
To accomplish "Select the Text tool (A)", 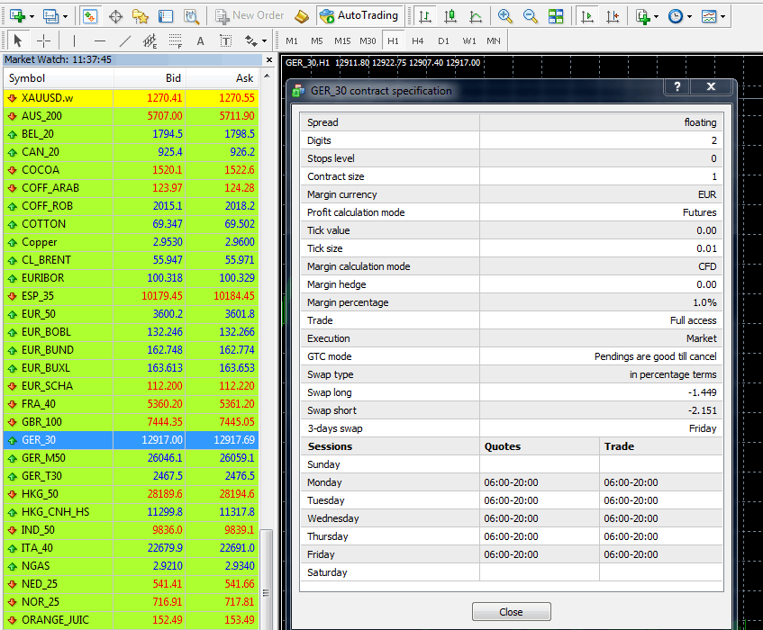I will point(201,40).
